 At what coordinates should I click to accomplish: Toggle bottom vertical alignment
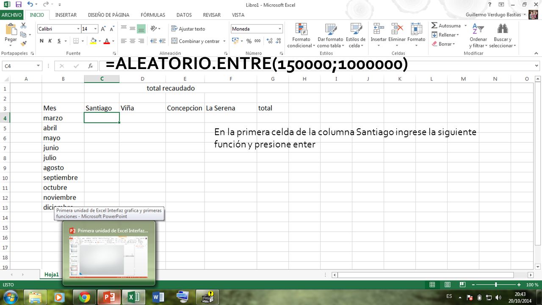point(141,29)
